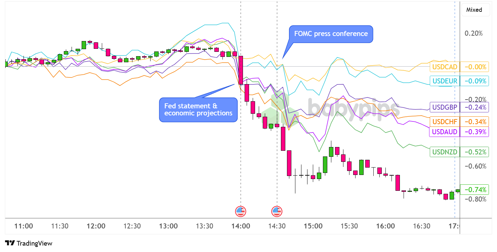Click the 0.20% price scale label
Viewport: 497px width, 252px height.
473,34
